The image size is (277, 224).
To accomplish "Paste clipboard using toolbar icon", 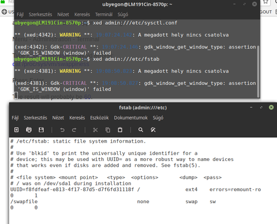I will tap(120, 130).
